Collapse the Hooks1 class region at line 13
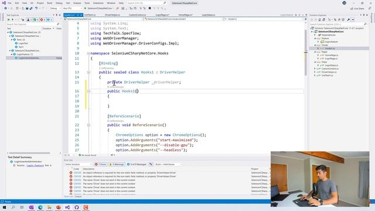375x211 pixels. pyautogui.click(x=88, y=72)
